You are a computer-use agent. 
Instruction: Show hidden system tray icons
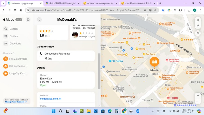click(x=153, y=111)
